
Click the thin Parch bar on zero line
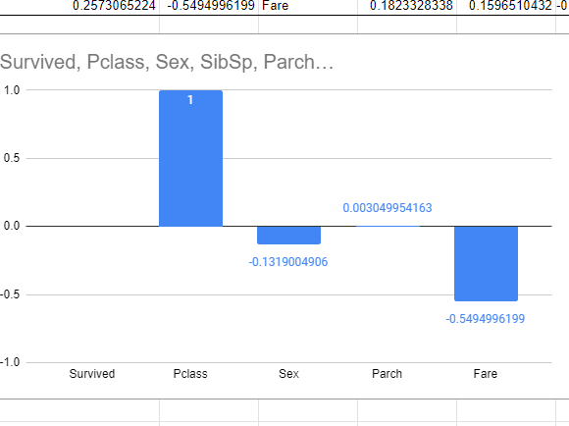[x=388, y=226]
